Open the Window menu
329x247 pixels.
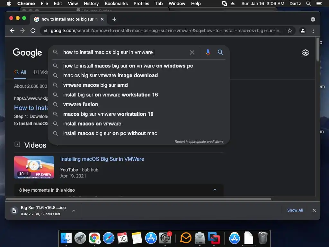point(177,4)
